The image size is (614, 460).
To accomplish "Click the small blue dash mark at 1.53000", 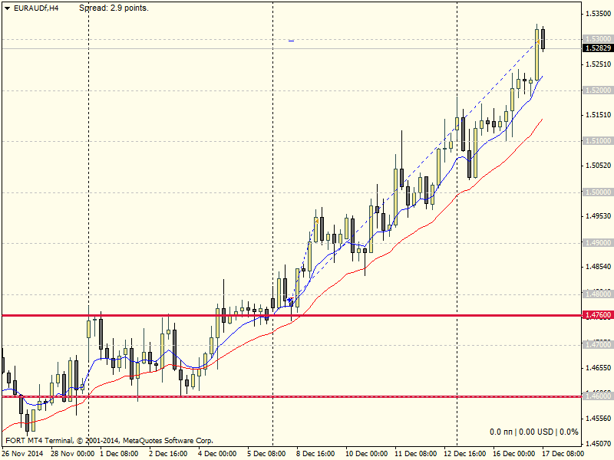I will point(291,41).
